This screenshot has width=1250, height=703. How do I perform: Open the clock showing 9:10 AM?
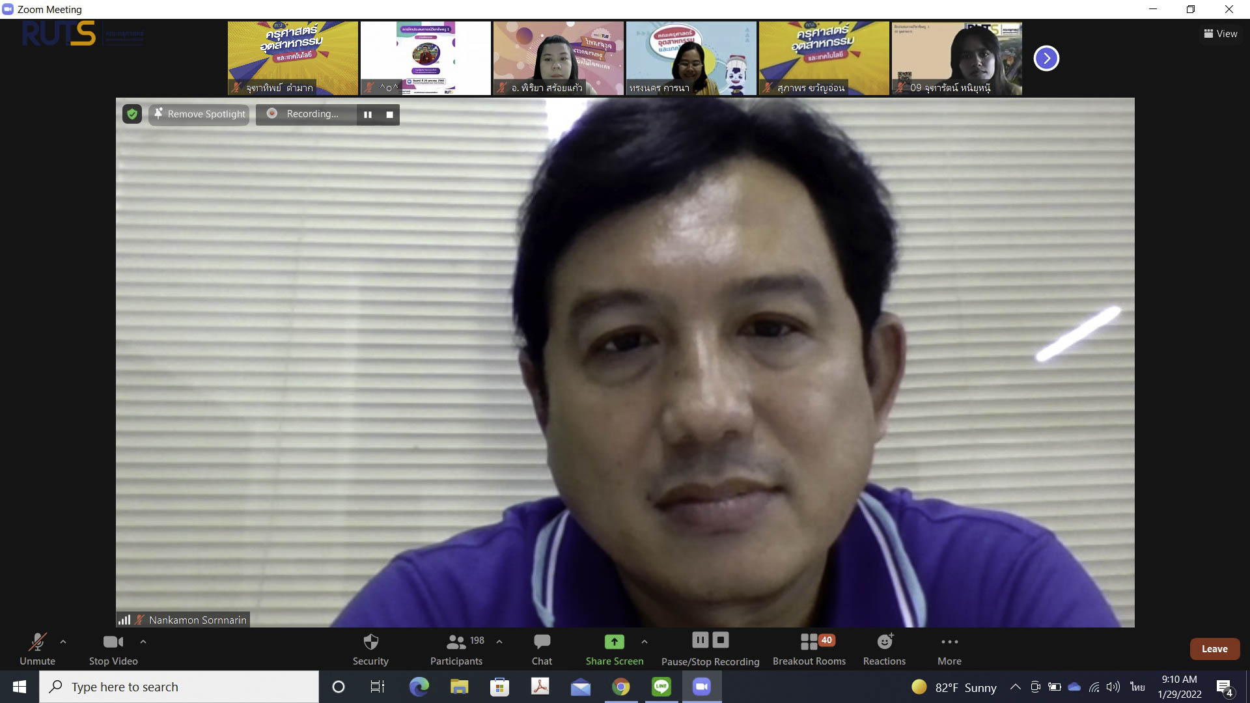tap(1179, 687)
